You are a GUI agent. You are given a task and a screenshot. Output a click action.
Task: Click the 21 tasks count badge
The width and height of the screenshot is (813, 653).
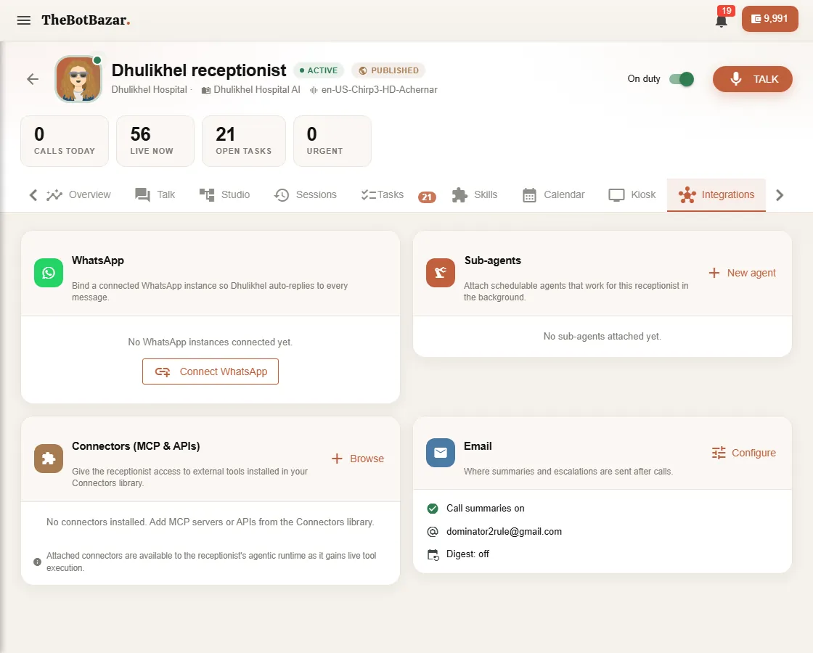(427, 197)
